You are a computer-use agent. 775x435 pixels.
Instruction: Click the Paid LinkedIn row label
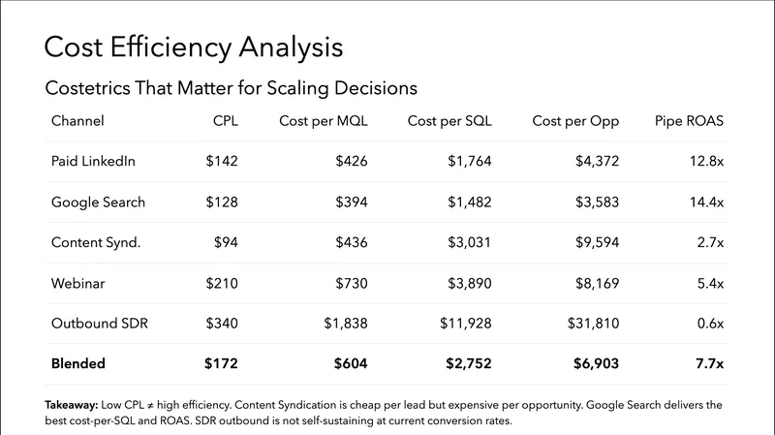tap(92, 162)
